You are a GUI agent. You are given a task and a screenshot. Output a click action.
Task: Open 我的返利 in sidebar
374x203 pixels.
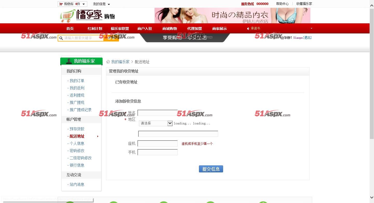tap(77, 88)
